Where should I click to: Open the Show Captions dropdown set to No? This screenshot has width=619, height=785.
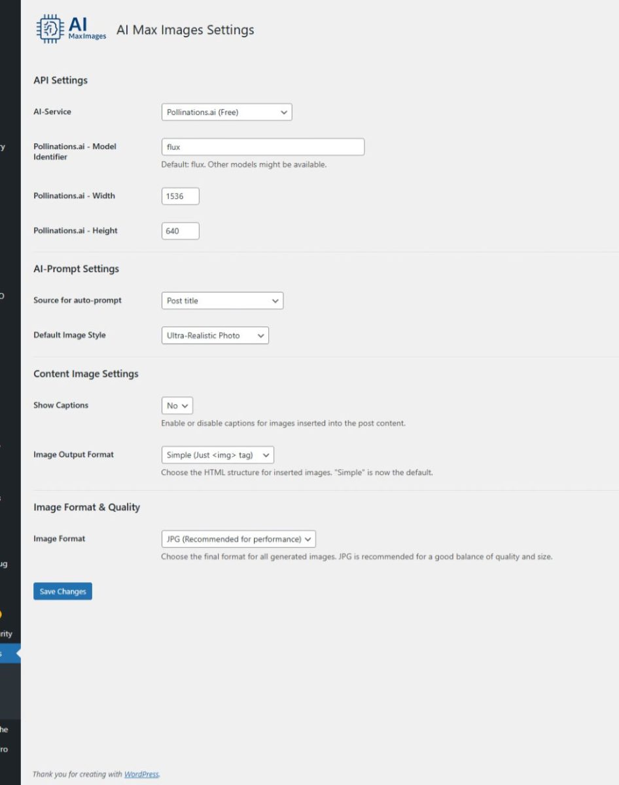coord(177,406)
